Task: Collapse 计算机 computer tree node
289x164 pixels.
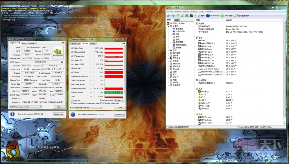Action: [x=168, y=26]
